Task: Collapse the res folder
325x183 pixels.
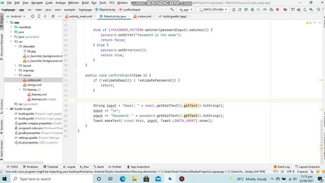Action: 11,42
